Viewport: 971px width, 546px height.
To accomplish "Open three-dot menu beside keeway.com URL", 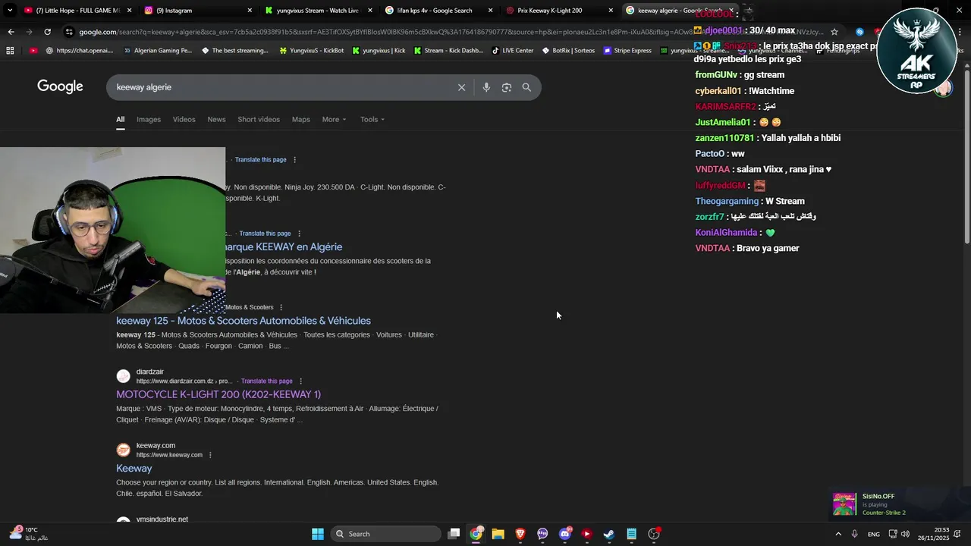I will point(210,455).
